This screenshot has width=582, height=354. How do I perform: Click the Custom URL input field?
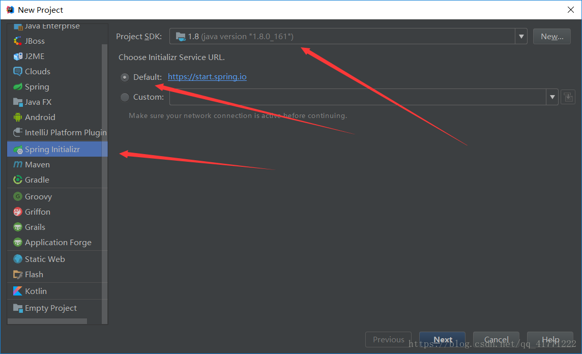(358, 97)
